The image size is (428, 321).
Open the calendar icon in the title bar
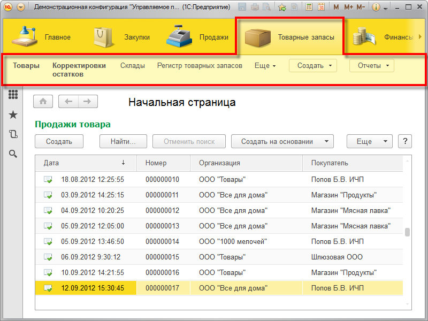click(322, 6)
